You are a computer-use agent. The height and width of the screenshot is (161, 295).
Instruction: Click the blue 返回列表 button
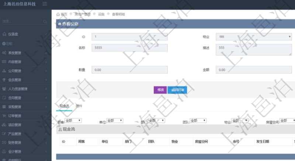177,90
